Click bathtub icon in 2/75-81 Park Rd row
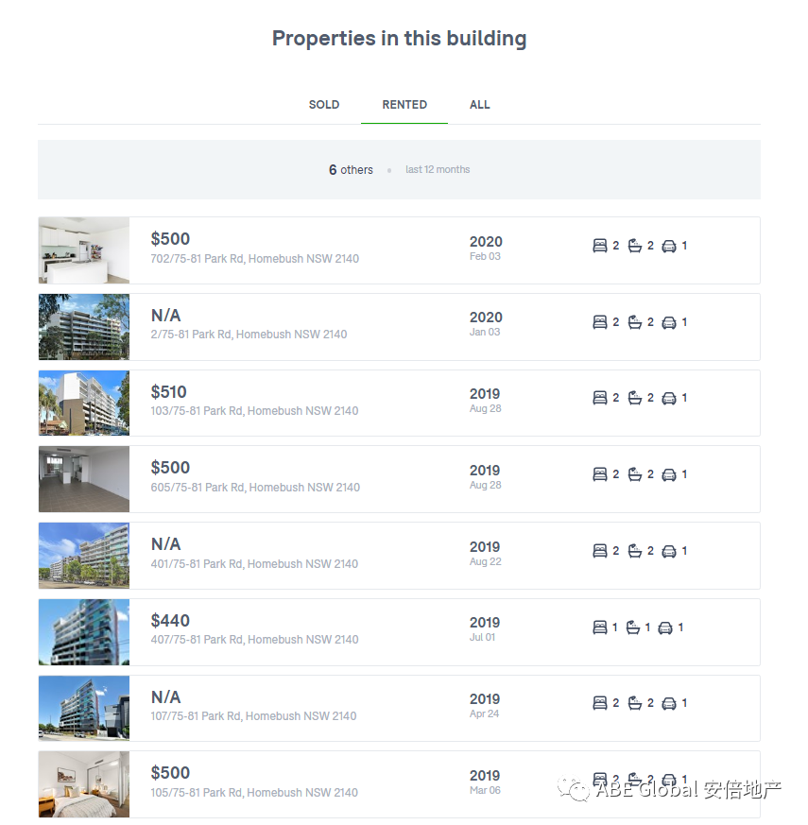 pyautogui.click(x=635, y=322)
